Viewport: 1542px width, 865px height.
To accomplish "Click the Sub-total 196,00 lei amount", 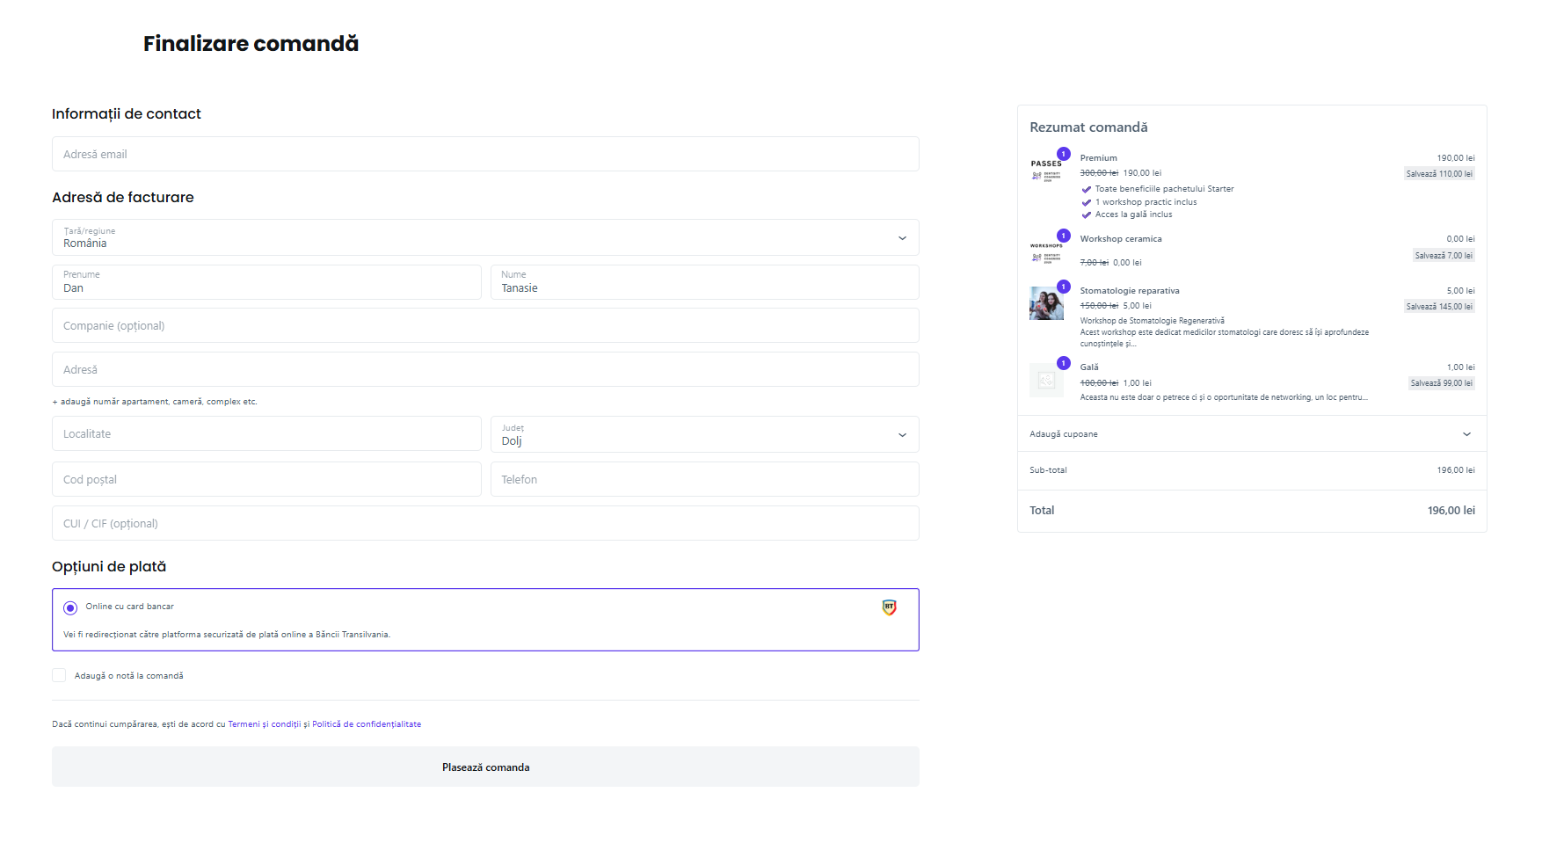I will [x=1456, y=470].
